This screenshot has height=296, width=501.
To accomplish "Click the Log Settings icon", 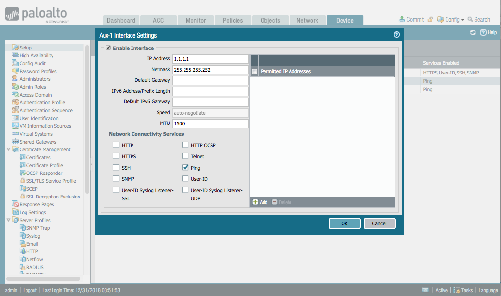I will pos(15,212).
